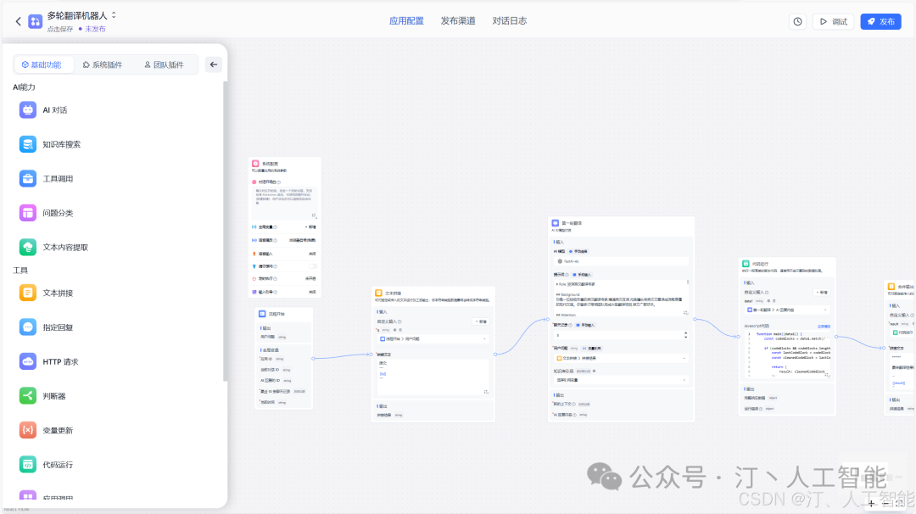This screenshot has height=514, width=916.
Task: Click the 变量引用 mode beside 用户问题
Action: [x=592, y=348]
